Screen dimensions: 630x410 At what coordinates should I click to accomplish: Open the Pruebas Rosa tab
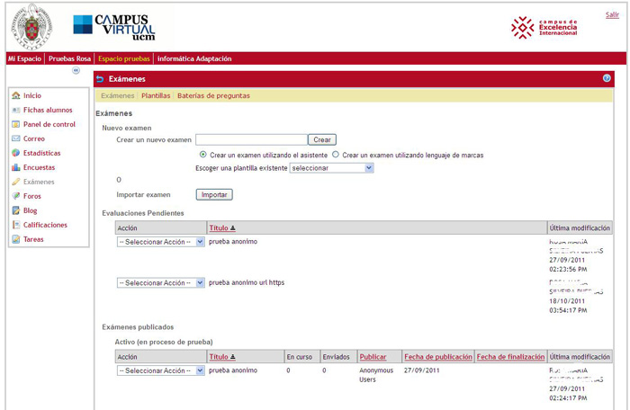pos(70,58)
